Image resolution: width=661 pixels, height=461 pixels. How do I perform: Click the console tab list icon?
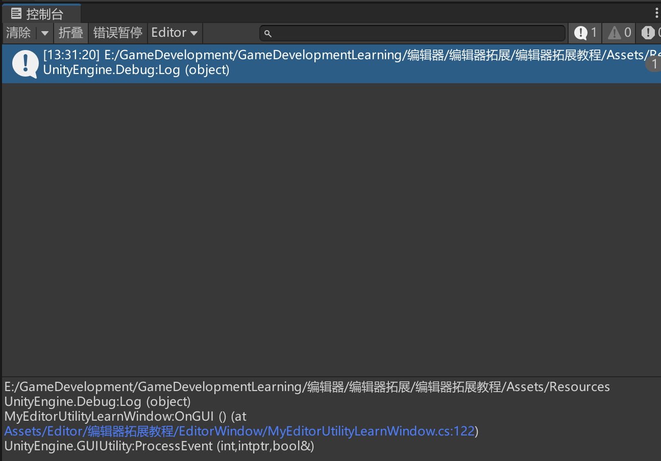[16, 14]
